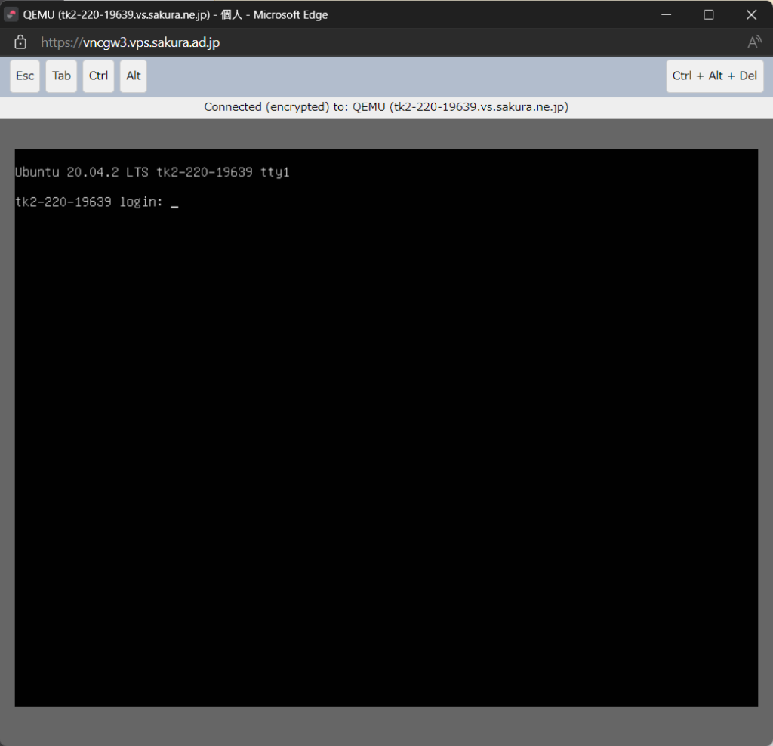Image resolution: width=773 pixels, height=746 pixels.
Task: Click the site lock icon in address bar
Action: pos(20,42)
